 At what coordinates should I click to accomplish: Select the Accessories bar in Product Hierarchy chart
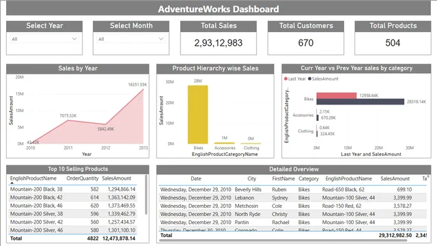[225, 143]
